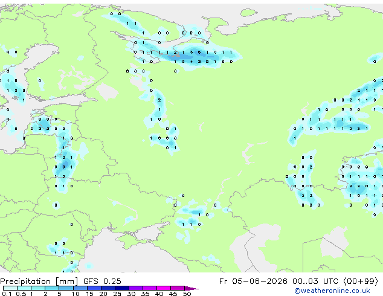Choose the 25–30 mm dark navy swatch

[x=122, y=288]
